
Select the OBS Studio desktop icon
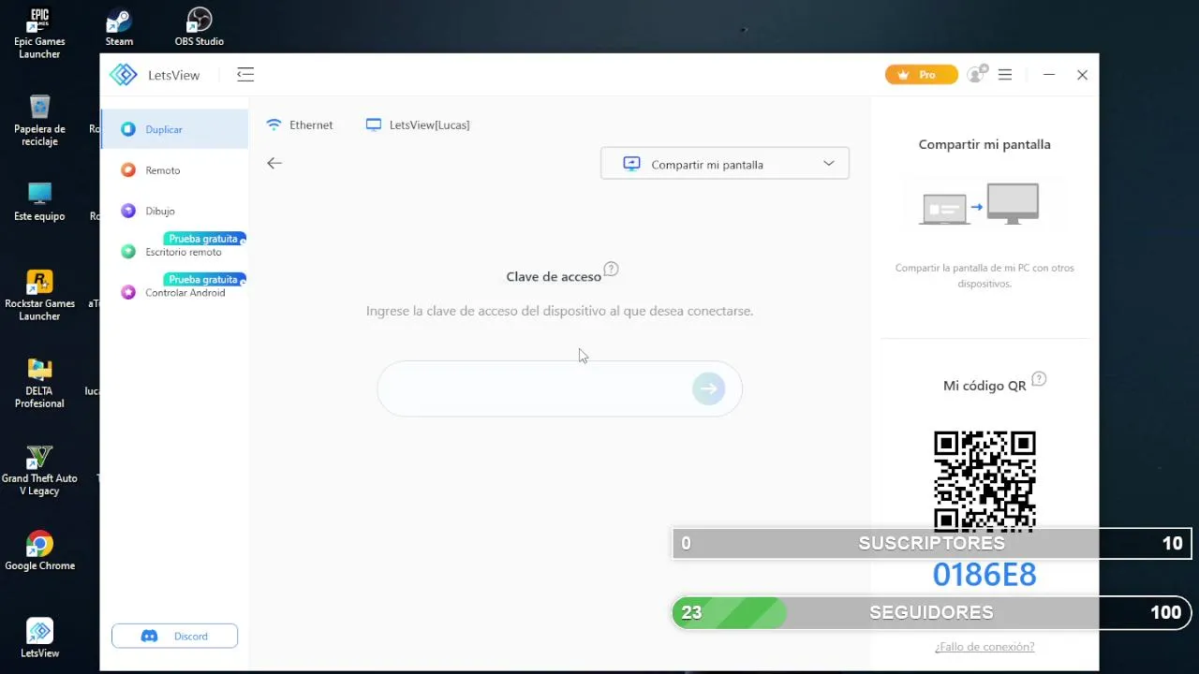199,27
